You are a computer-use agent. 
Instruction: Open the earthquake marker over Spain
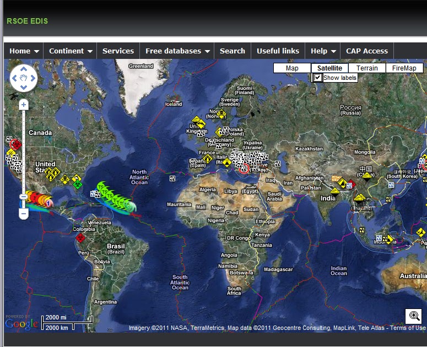point(193,162)
